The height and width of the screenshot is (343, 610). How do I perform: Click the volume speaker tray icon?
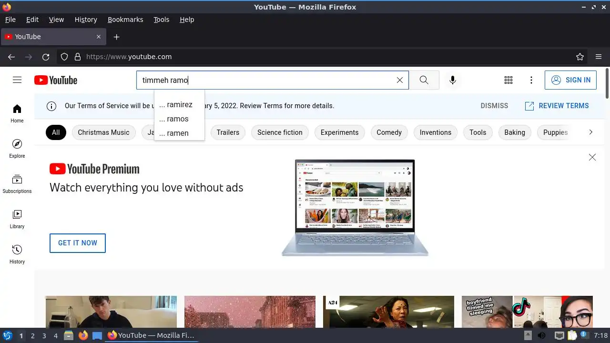541,335
